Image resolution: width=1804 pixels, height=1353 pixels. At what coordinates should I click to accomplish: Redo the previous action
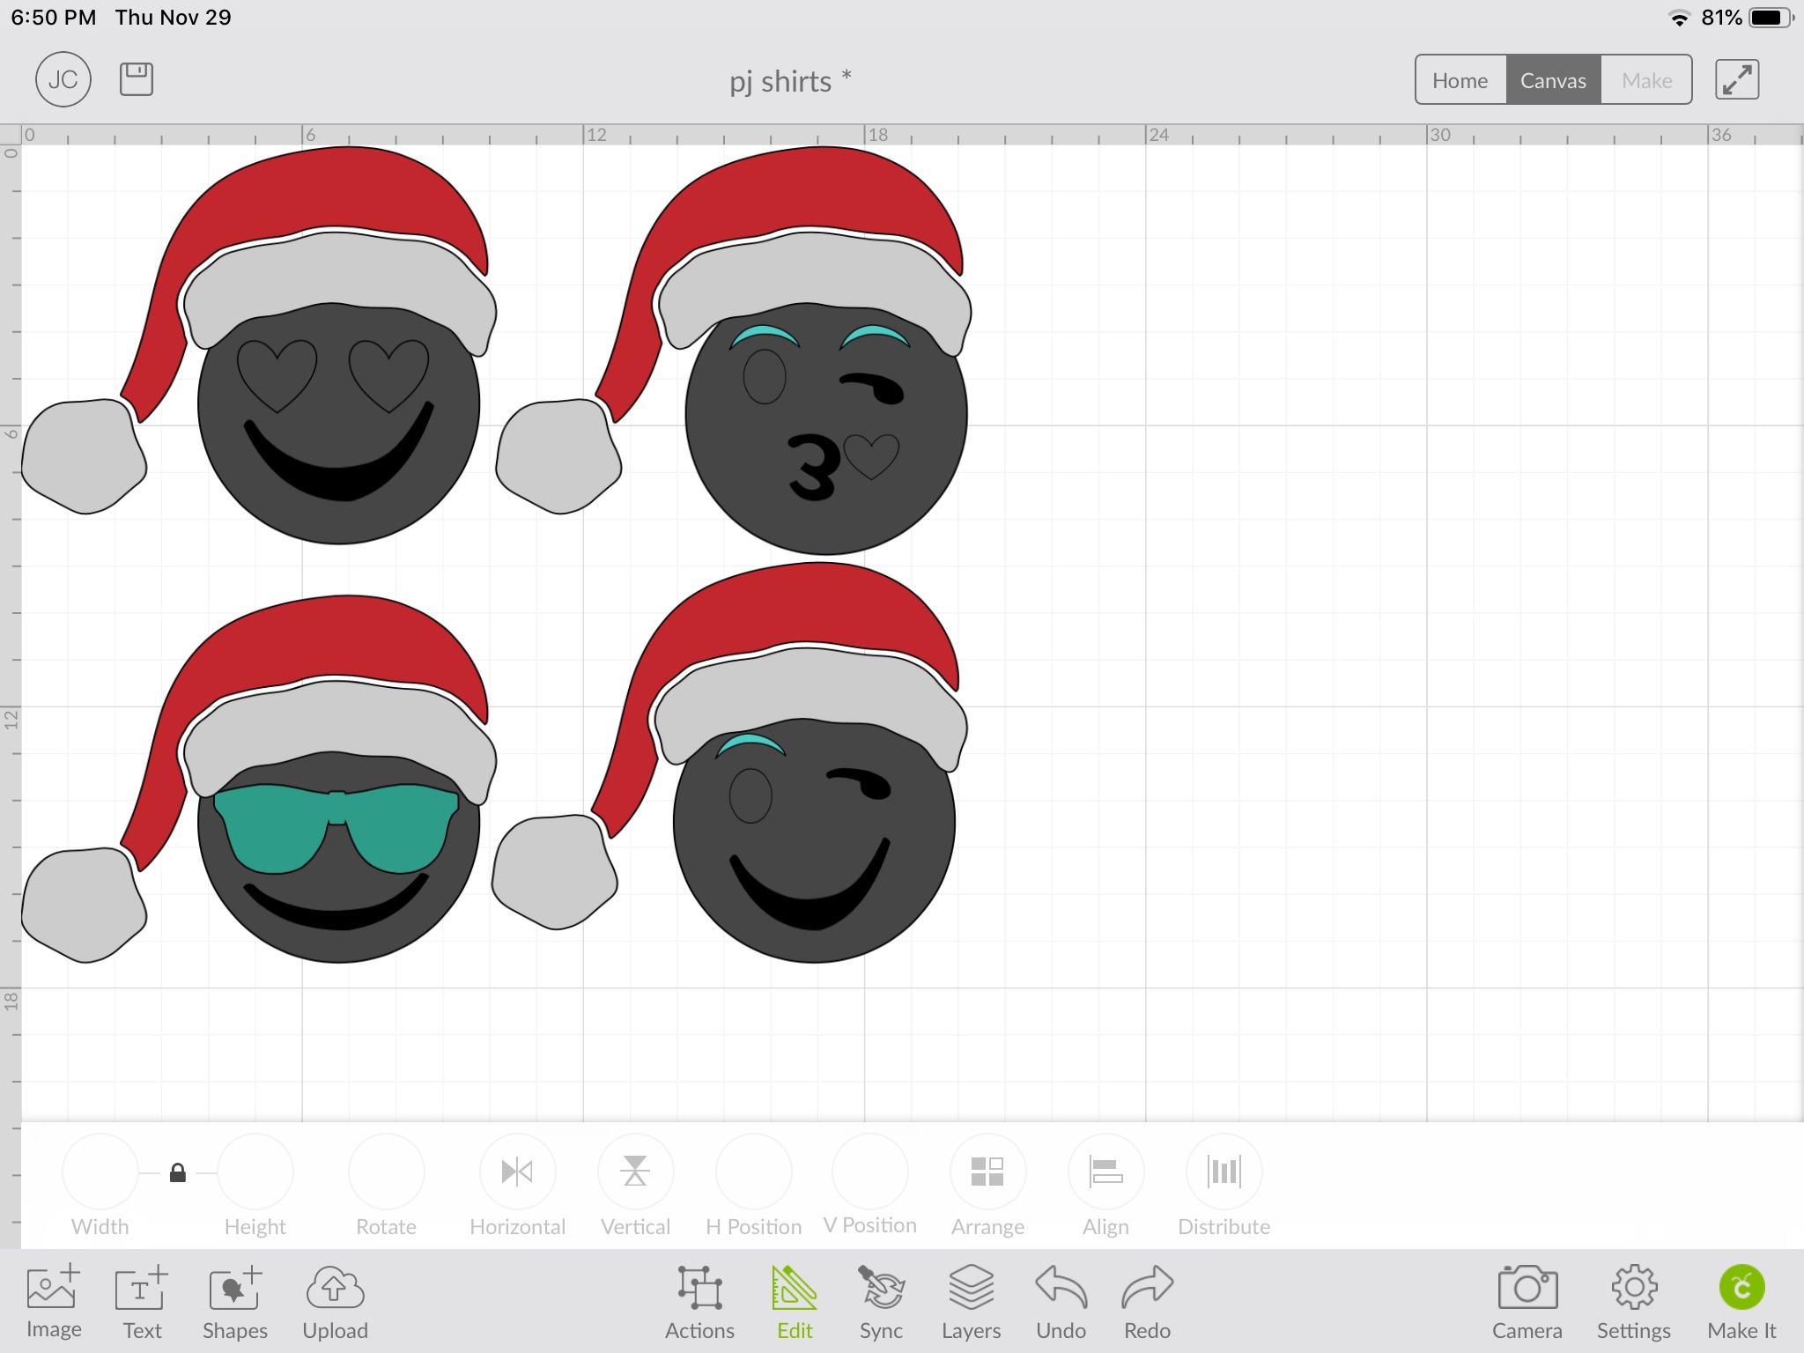(x=1147, y=1301)
